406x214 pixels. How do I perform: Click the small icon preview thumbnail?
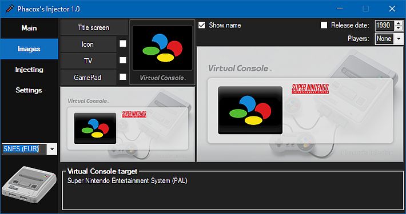pos(162,53)
